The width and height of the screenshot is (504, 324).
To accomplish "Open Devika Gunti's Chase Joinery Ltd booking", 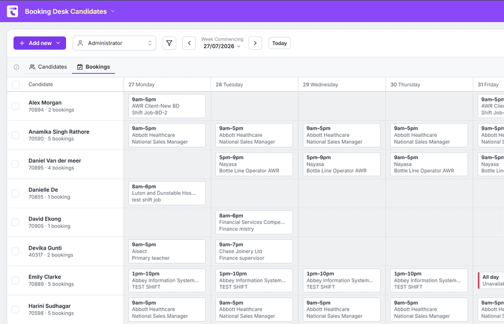I will [254, 251].
